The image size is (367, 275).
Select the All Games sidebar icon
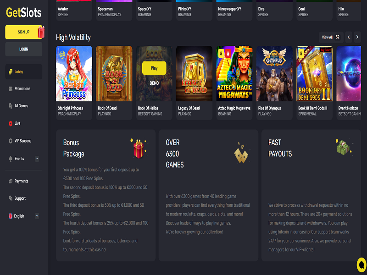pos(11,106)
